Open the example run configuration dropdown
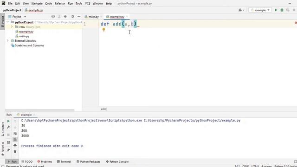 pyautogui.click(x=260, y=10)
